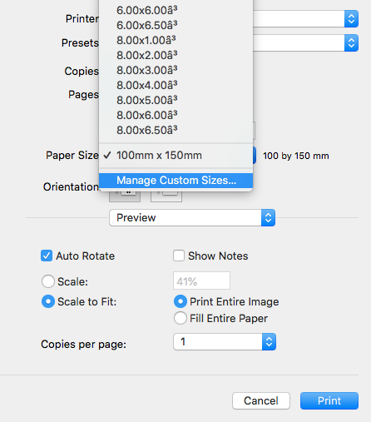Screen dimensions: 371x422
Task: Open the Printer dropdown arrows
Action: pyautogui.click(x=351, y=19)
